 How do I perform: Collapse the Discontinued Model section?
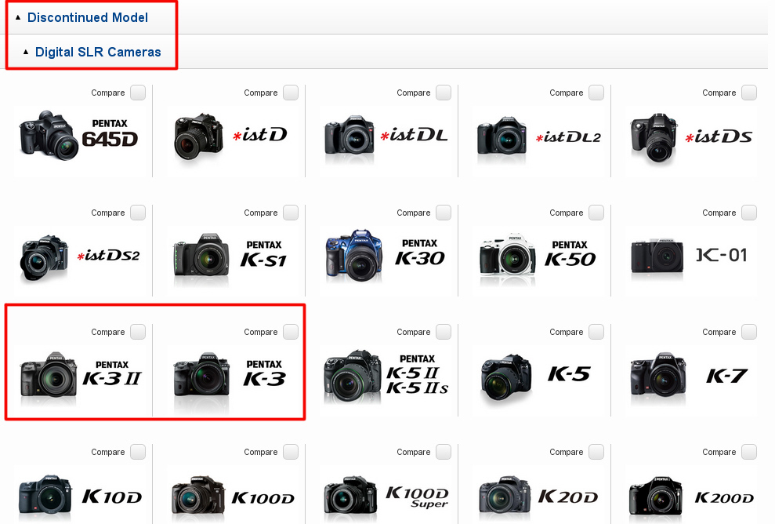coord(18,17)
